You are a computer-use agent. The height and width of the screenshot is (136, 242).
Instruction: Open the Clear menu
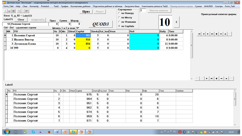click(25, 6)
